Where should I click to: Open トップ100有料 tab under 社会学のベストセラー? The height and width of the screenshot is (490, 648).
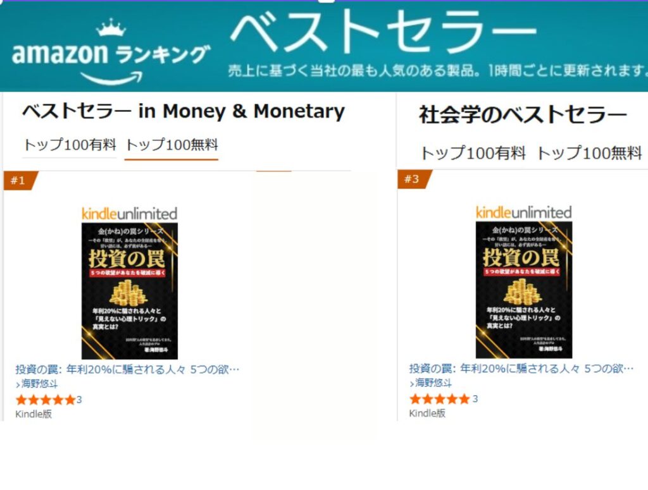coord(473,152)
